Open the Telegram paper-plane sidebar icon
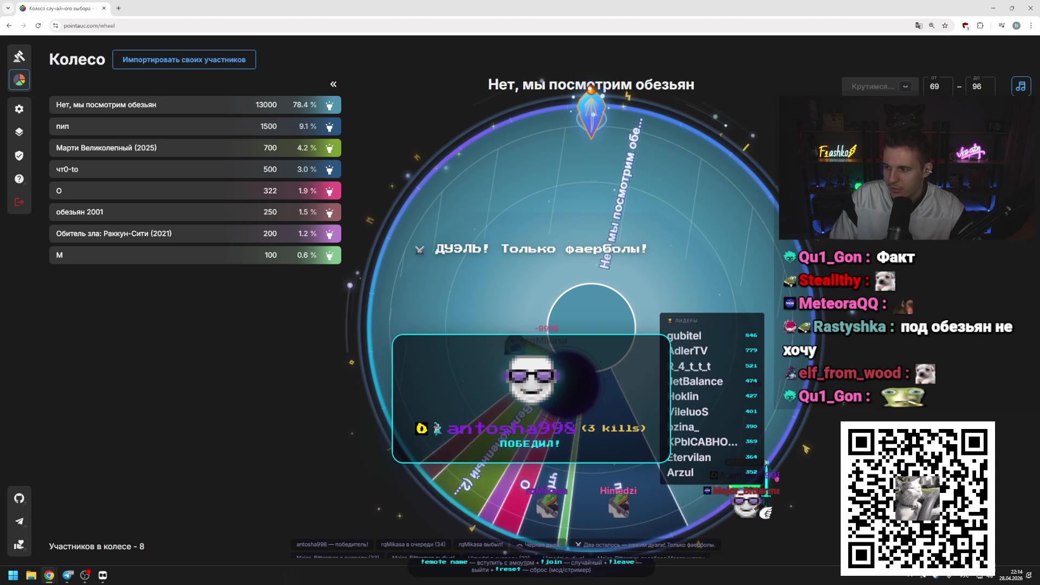Viewport: 1040px width, 585px height. (19, 522)
